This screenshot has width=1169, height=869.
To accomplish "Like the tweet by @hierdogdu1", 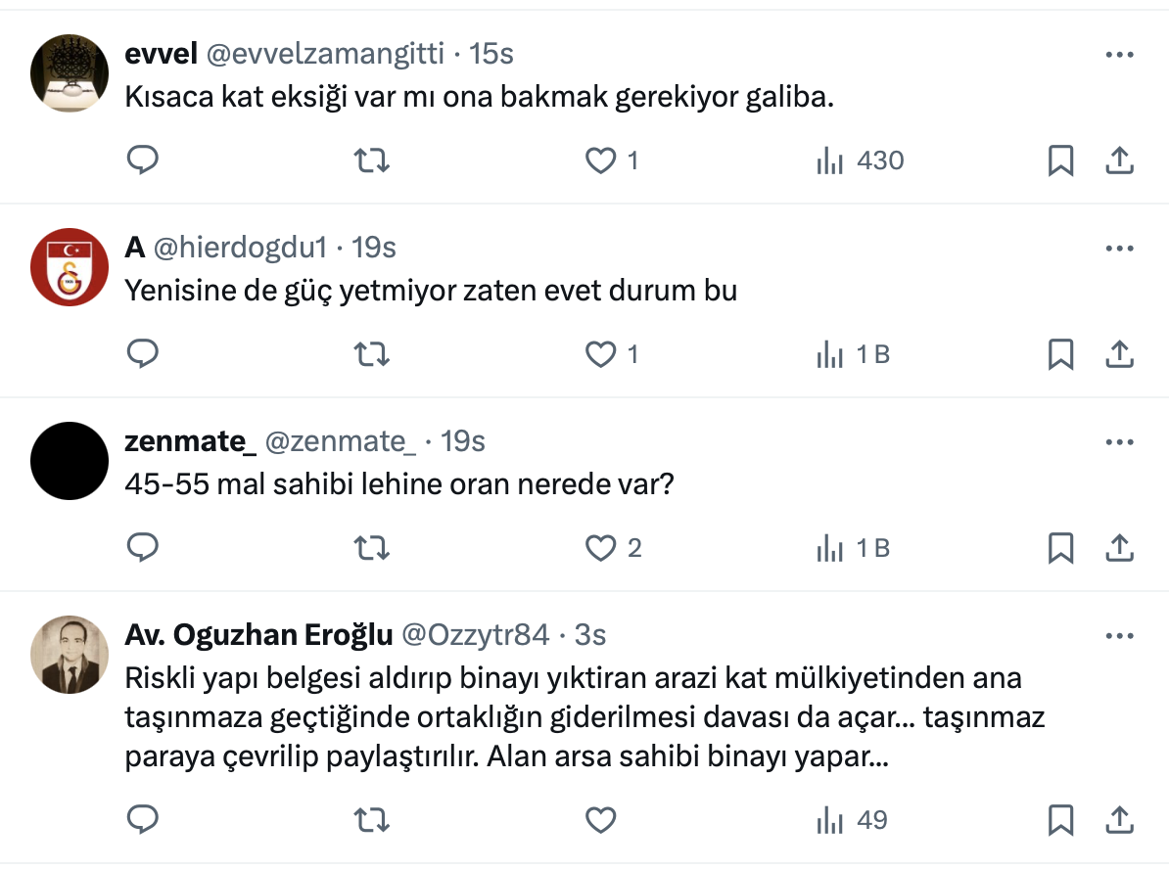I will click(x=600, y=354).
